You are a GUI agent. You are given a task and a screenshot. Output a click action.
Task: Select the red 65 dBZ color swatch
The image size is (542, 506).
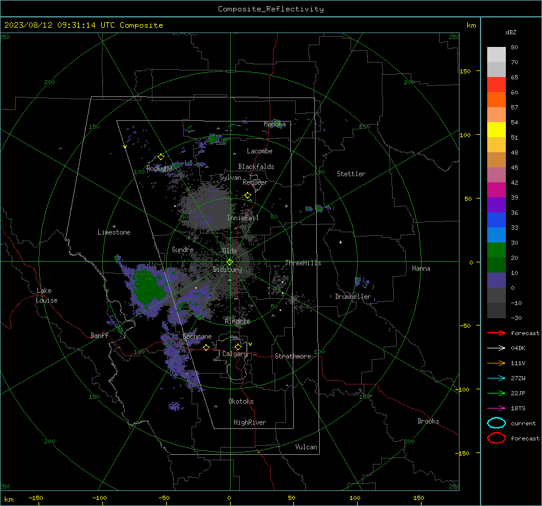coord(496,85)
